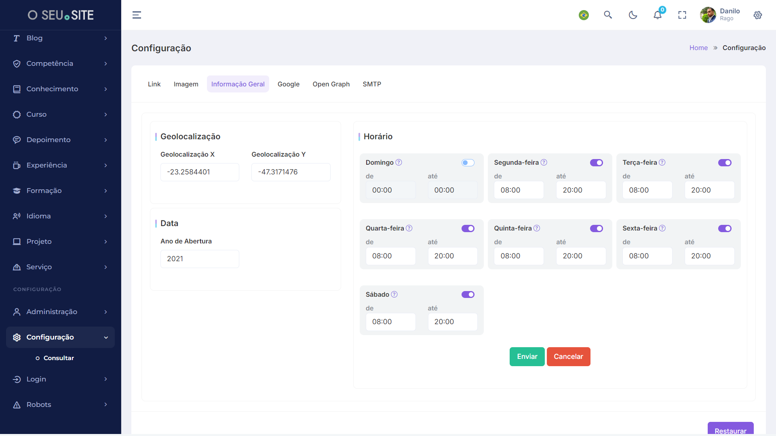Disable the Sábado schedule toggle
The height and width of the screenshot is (436, 776).
(x=468, y=294)
